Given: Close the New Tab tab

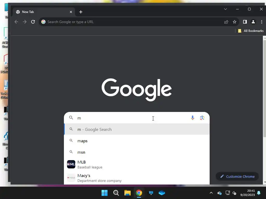Looking at the screenshot, I should point(71,12).
